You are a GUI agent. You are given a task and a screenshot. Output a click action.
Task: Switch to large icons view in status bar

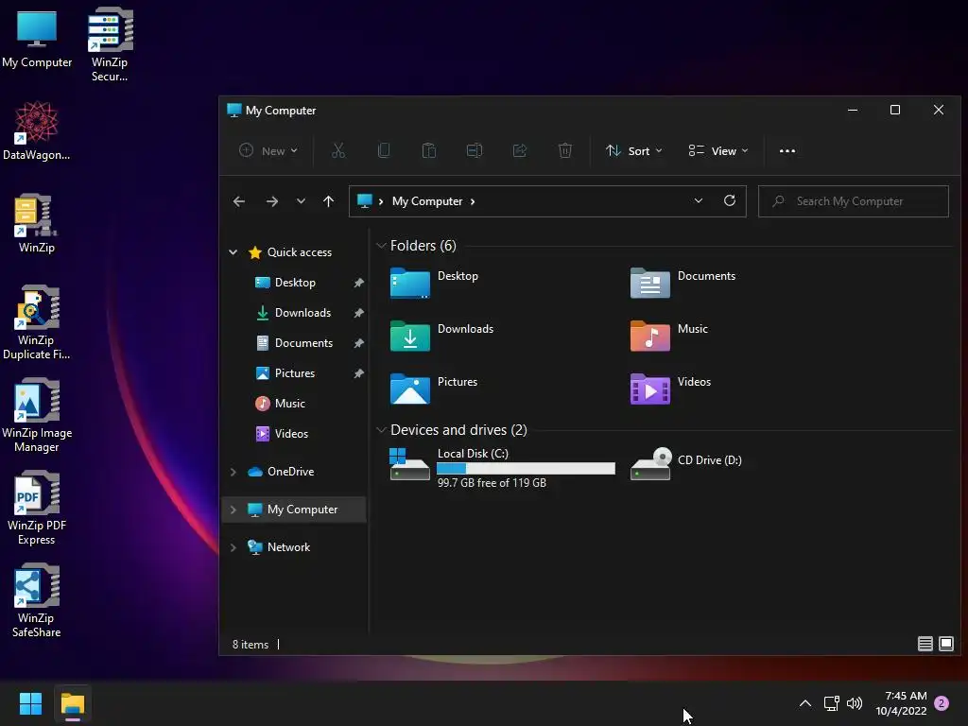point(945,644)
